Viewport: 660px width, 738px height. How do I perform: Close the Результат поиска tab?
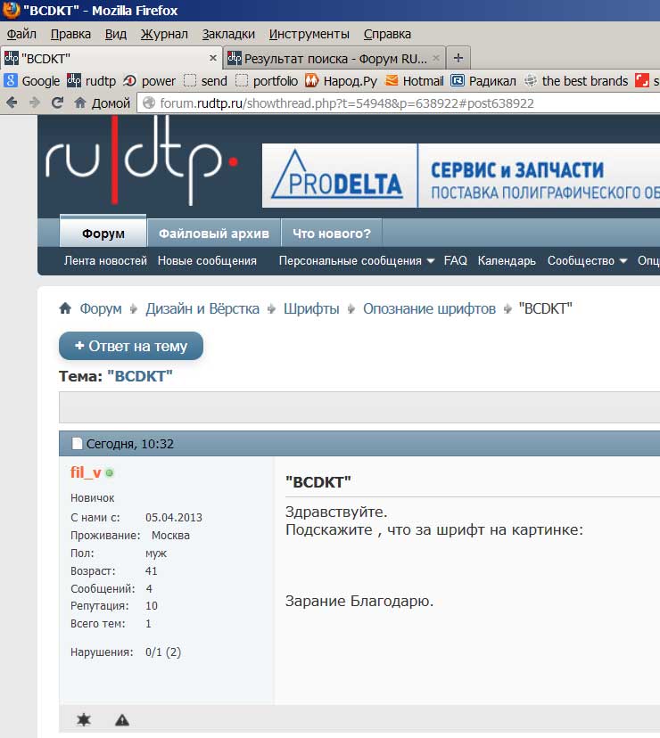click(436, 58)
